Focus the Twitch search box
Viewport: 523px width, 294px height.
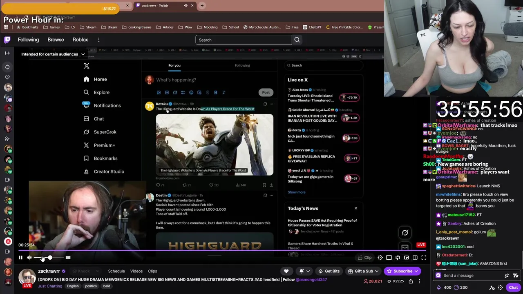point(244,40)
